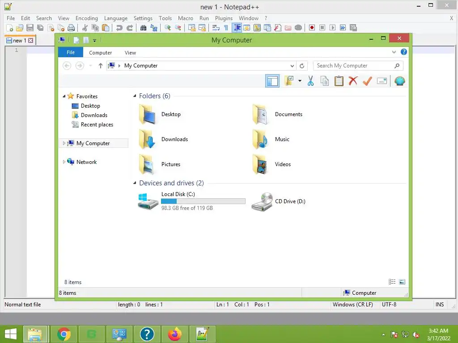Open Chrome from the taskbar

64,334
